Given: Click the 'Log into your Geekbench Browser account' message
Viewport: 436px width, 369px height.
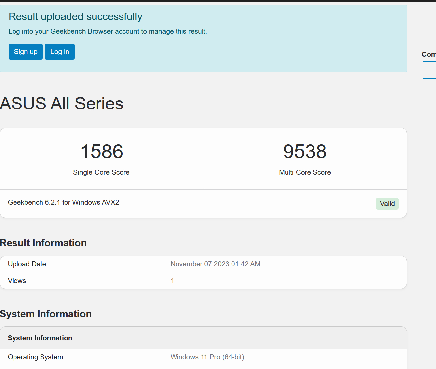Looking at the screenshot, I should pyautogui.click(x=108, y=31).
